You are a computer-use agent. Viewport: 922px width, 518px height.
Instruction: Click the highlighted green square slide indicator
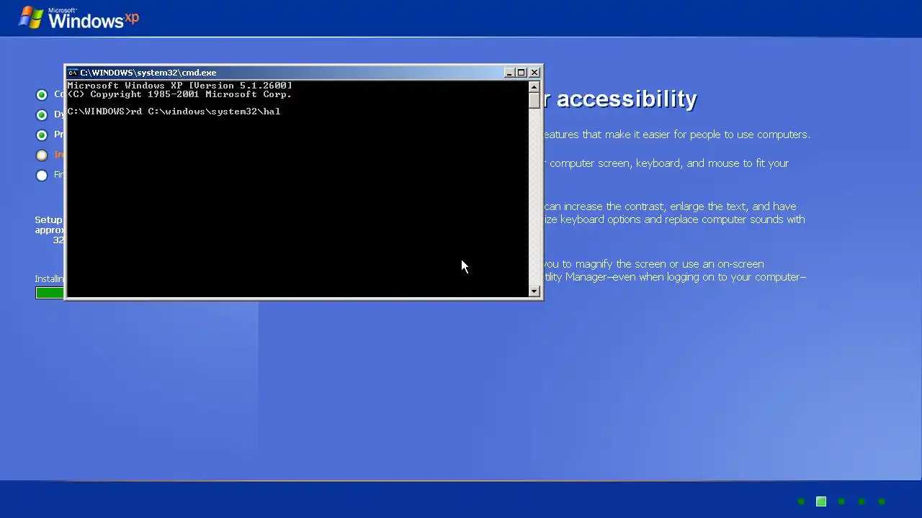pos(821,501)
